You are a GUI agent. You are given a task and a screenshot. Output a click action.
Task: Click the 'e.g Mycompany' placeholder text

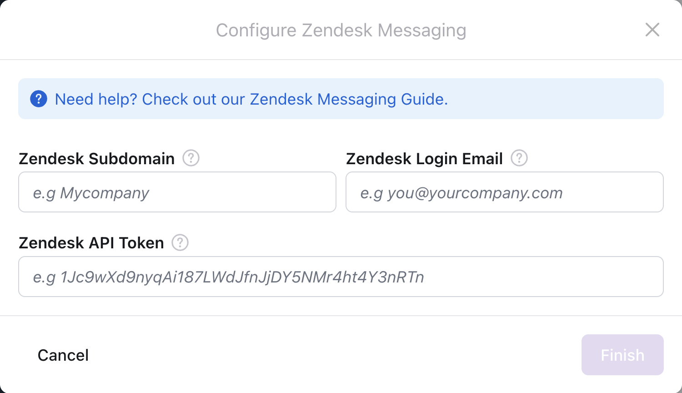(91, 193)
